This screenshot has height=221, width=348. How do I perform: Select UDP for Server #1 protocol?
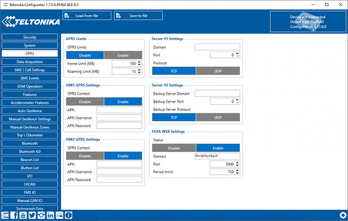point(218,71)
